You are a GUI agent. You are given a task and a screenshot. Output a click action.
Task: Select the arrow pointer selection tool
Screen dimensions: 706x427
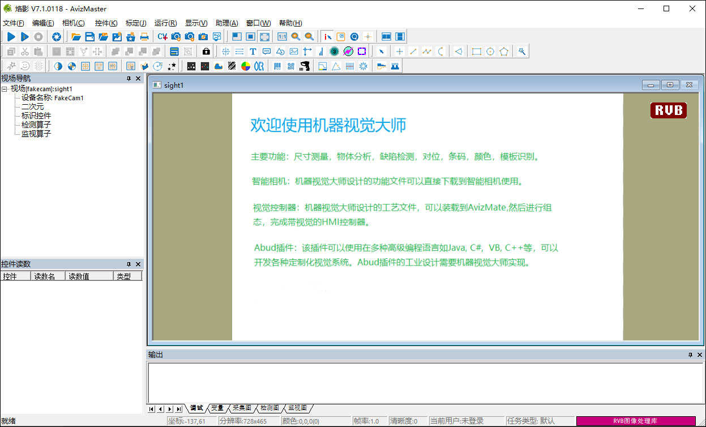click(381, 52)
